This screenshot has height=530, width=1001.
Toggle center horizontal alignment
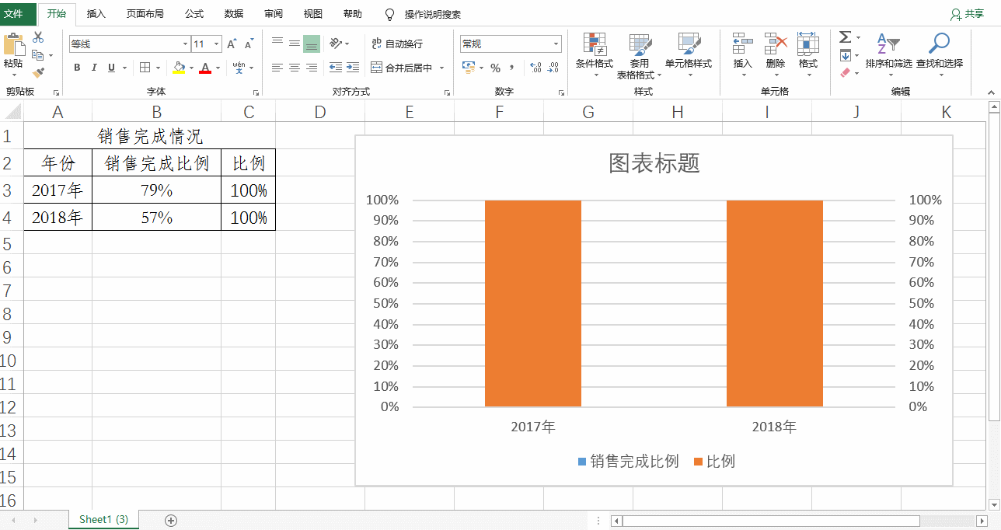point(295,68)
